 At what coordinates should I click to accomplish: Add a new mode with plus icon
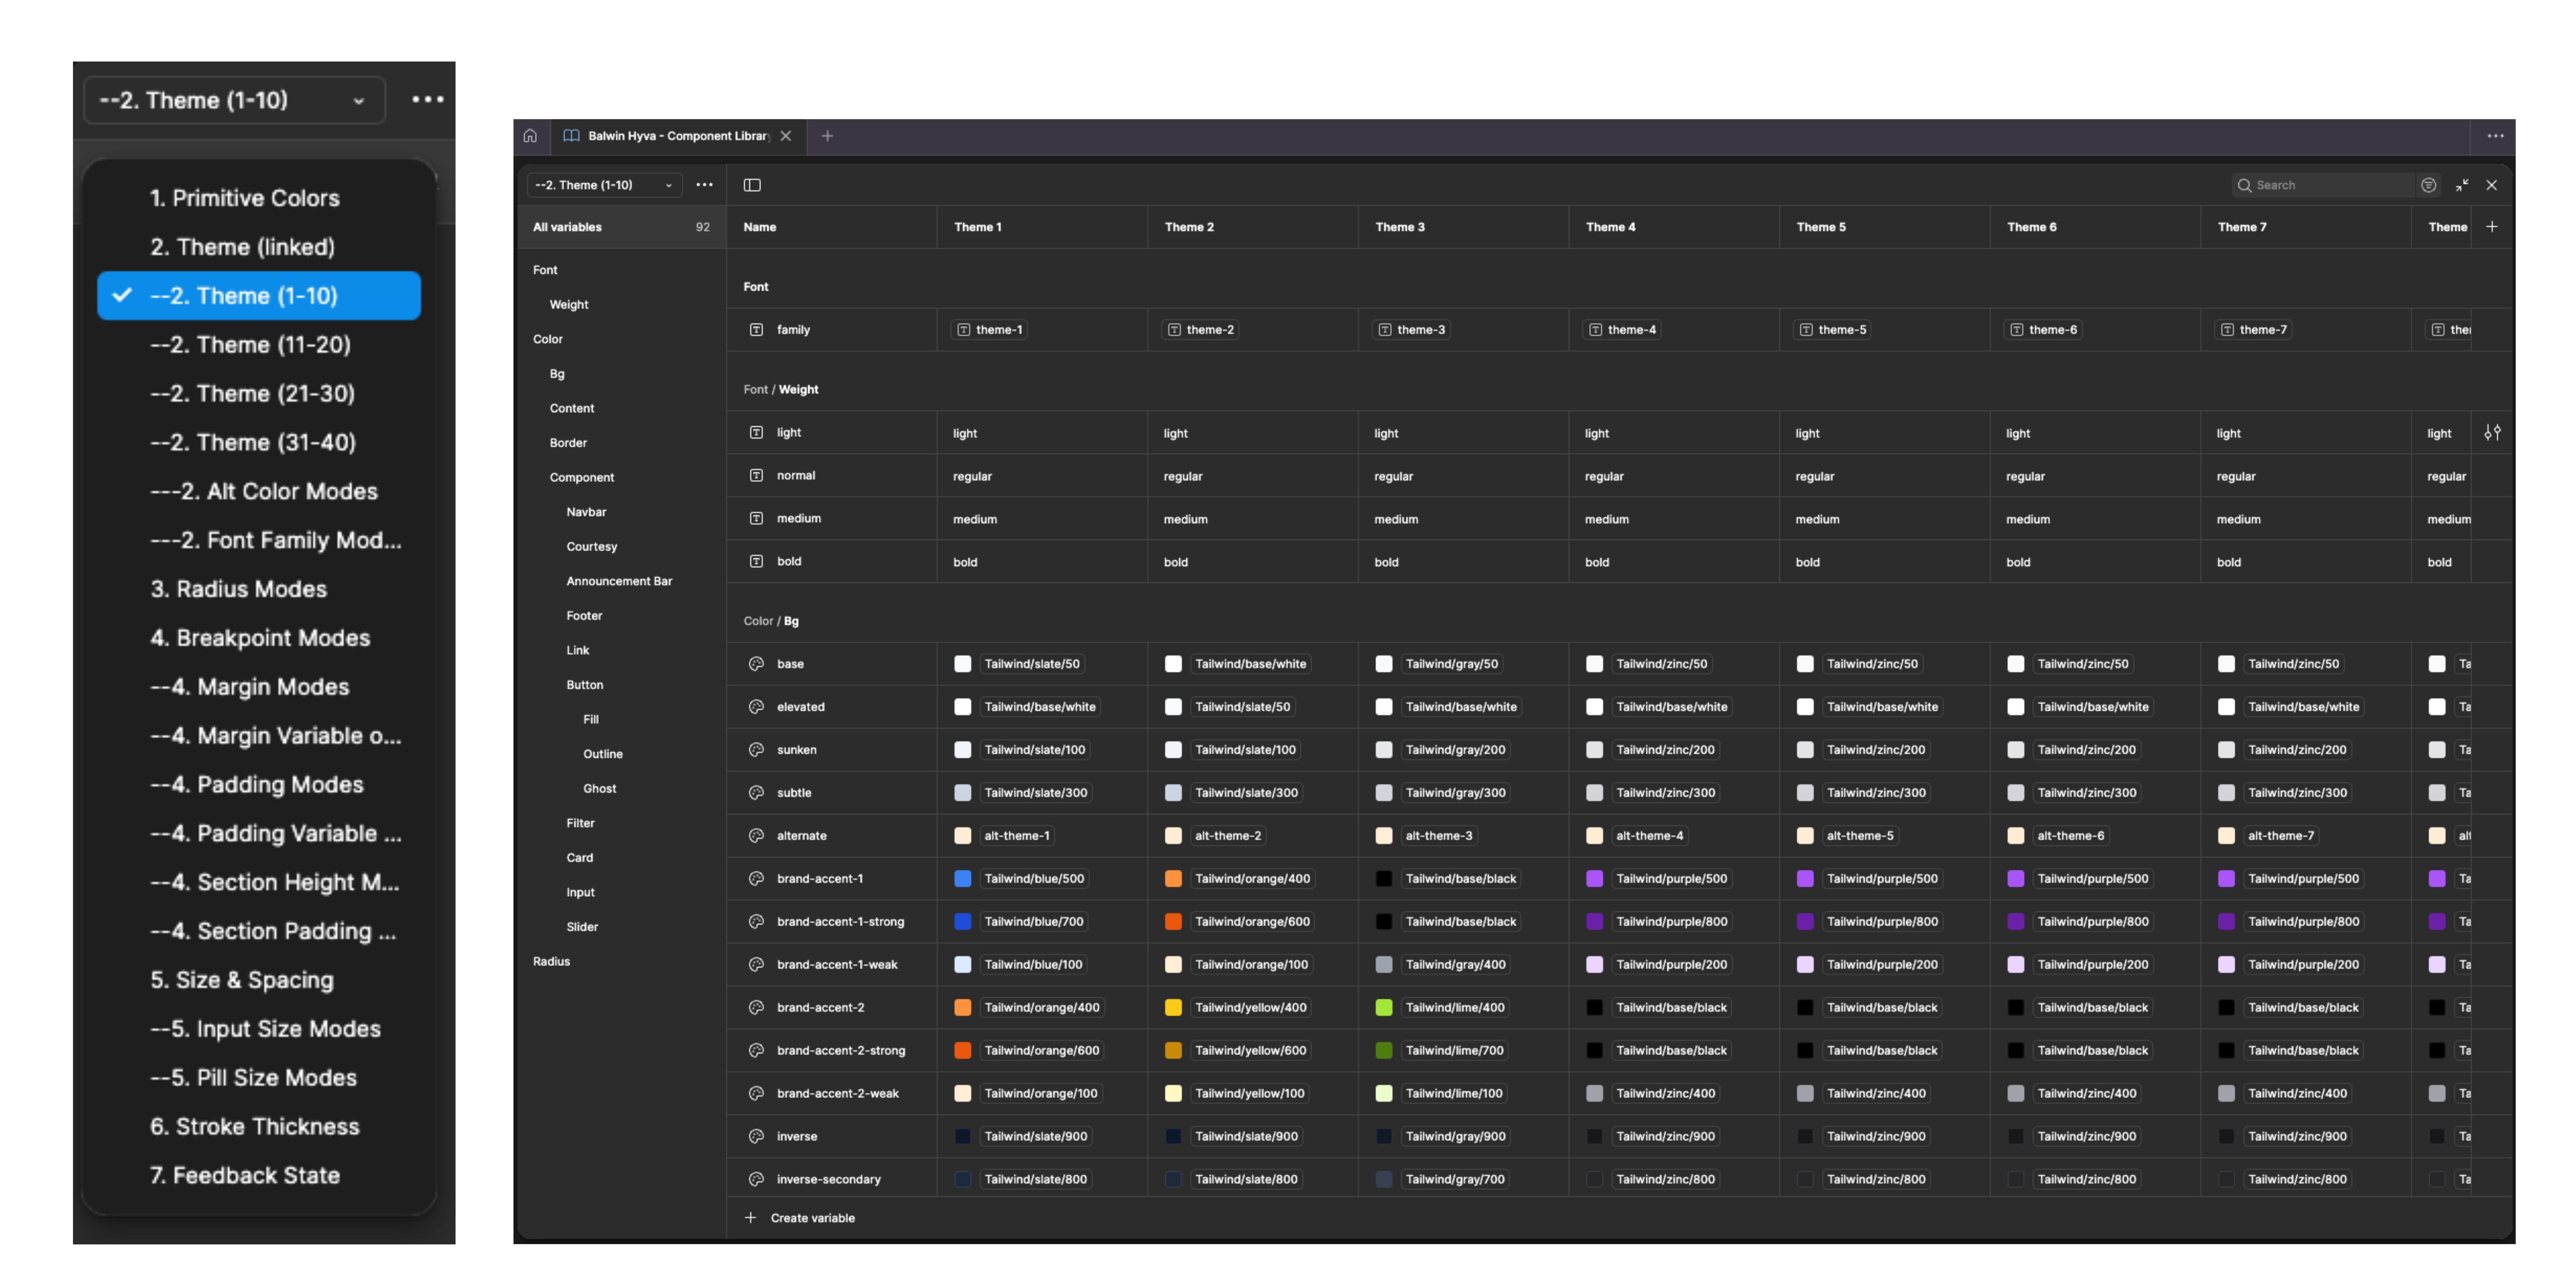(x=2492, y=227)
